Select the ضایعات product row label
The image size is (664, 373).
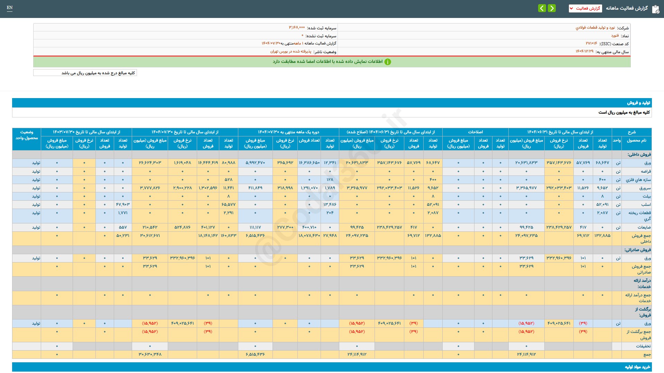(x=644, y=227)
